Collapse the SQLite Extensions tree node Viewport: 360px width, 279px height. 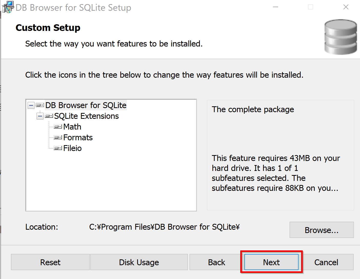pos(40,116)
